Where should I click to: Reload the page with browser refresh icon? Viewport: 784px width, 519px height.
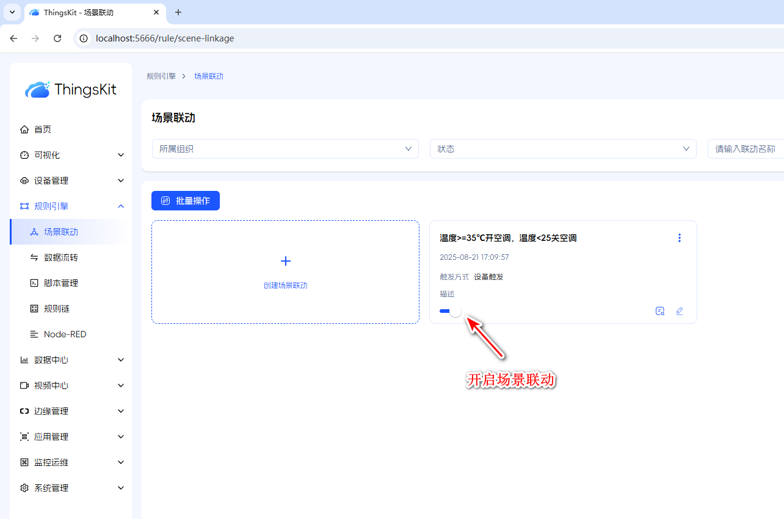pos(57,38)
